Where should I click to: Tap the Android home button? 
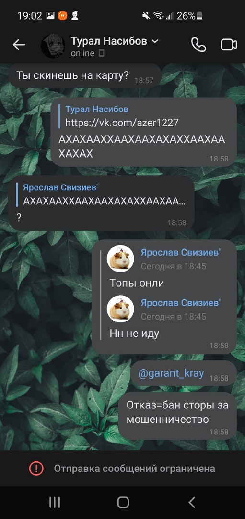coord(123,502)
